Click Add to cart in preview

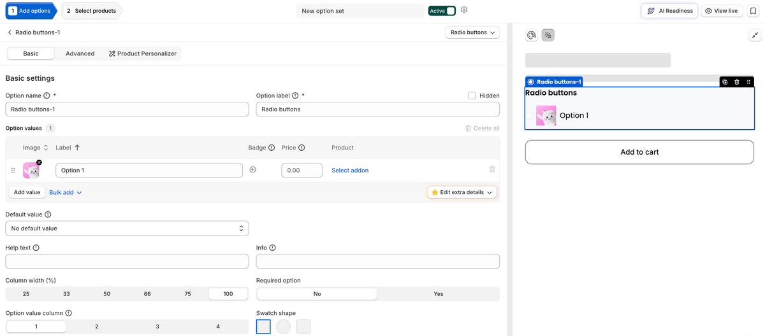click(639, 152)
